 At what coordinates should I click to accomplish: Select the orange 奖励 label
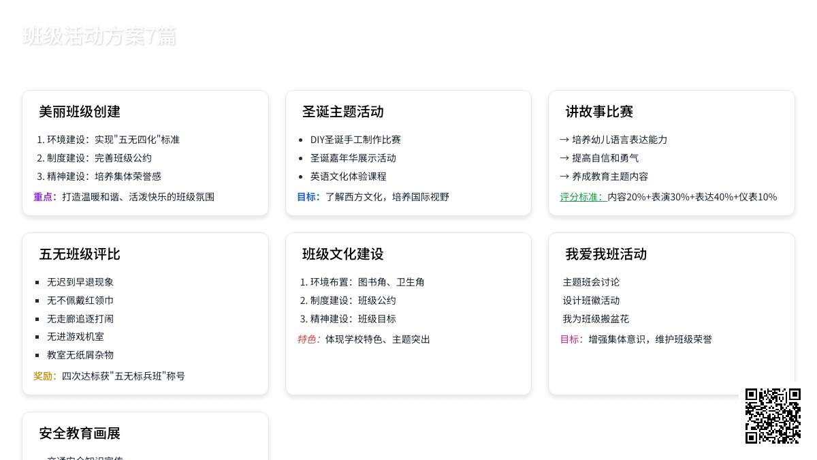[45, 376]
